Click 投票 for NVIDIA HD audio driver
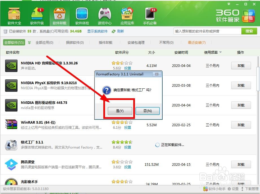This screenshot has height=194, width=260. pyautogui.click(x=128, y=68)
